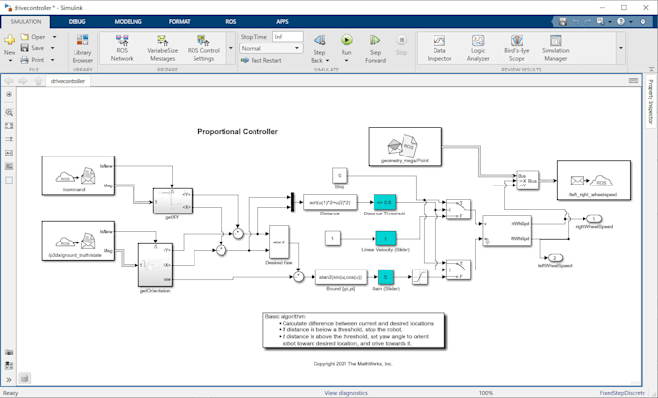Click the Stop simulation button
This screenshot has width=658, height=398.
pyautogui.click(x=402, y=44)
